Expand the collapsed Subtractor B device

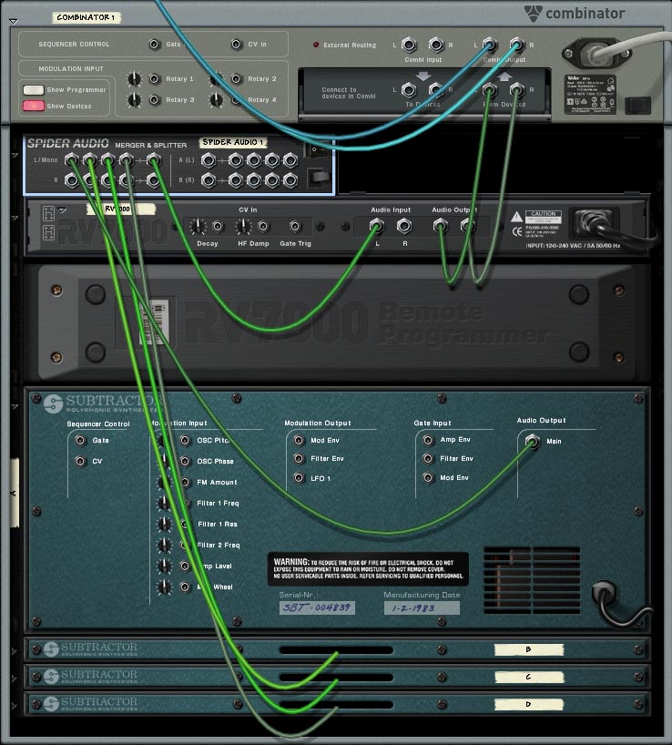point(14,651)
